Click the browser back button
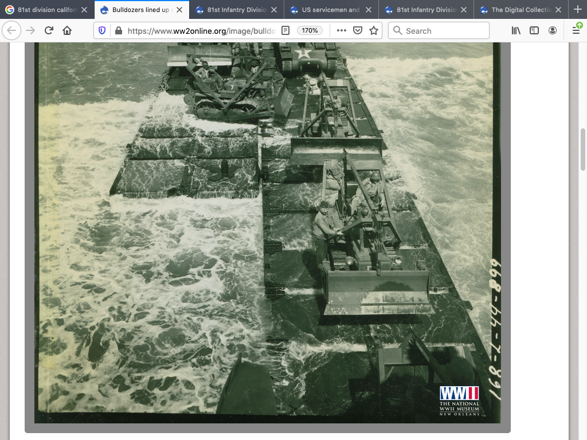Image resolution: width=587 pixels, height=440 pixels. tap(13, 31)
